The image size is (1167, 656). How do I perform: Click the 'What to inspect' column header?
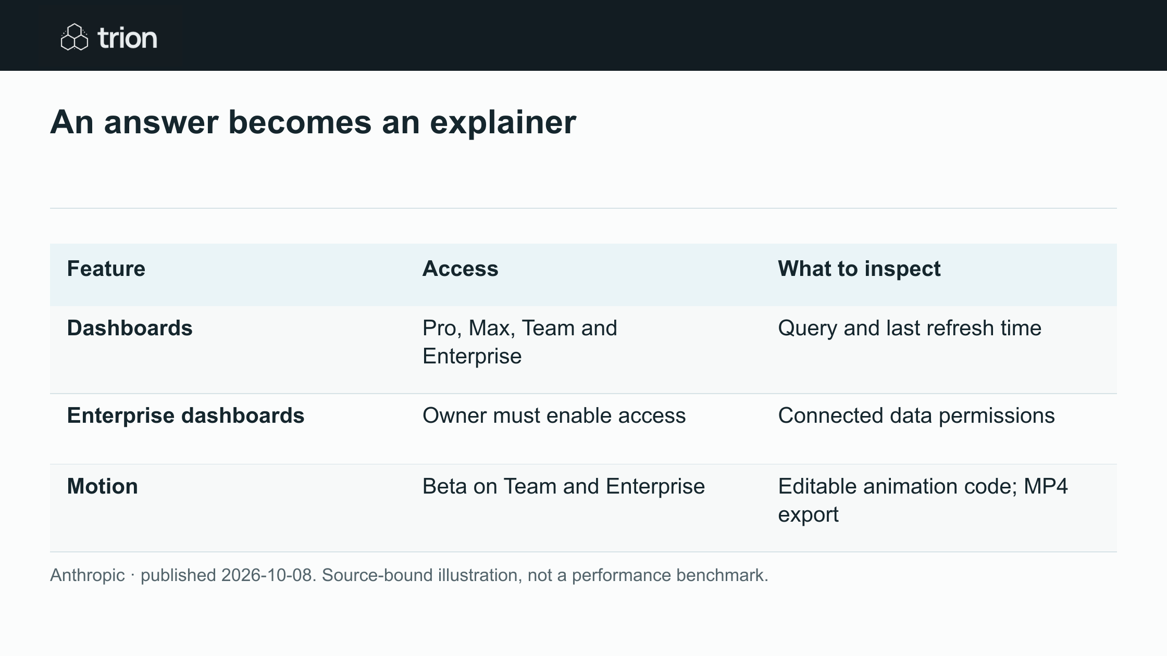(859, 269)
